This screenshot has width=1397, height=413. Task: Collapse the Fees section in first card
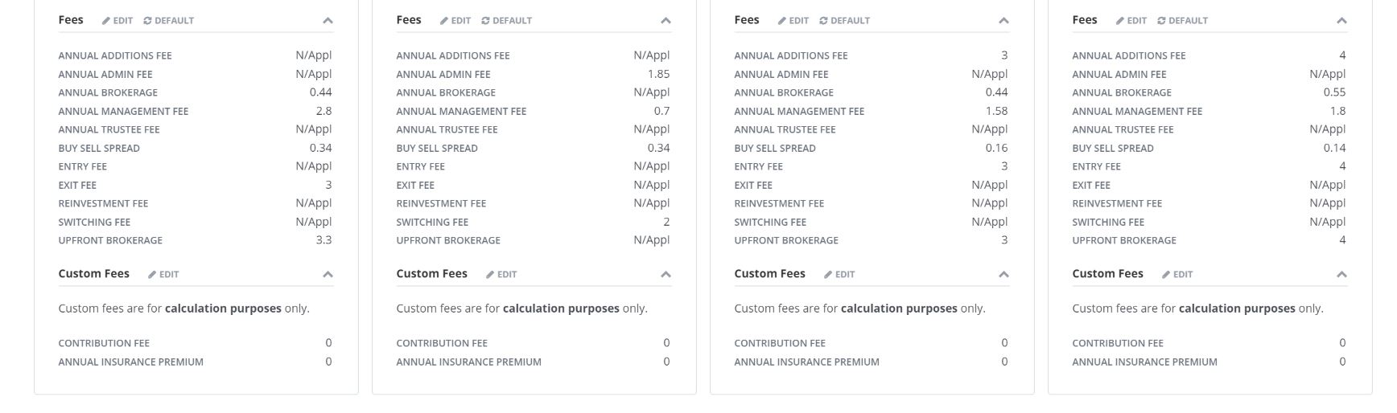(x=328, y=21)
